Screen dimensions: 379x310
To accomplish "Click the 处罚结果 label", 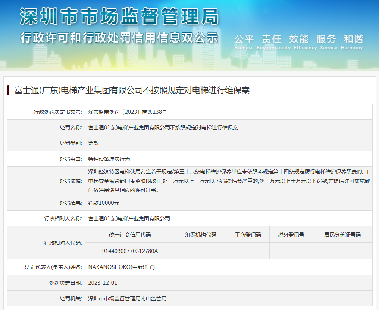I will pyautogui.click(x=71, y=203).
